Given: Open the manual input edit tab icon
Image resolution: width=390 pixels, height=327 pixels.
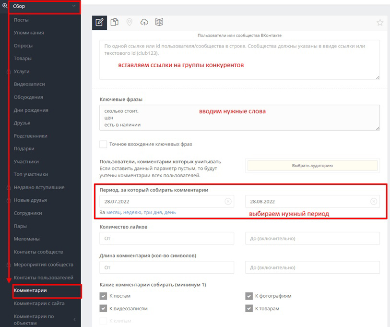Looking at the screenshot, I should pos(99,23).
